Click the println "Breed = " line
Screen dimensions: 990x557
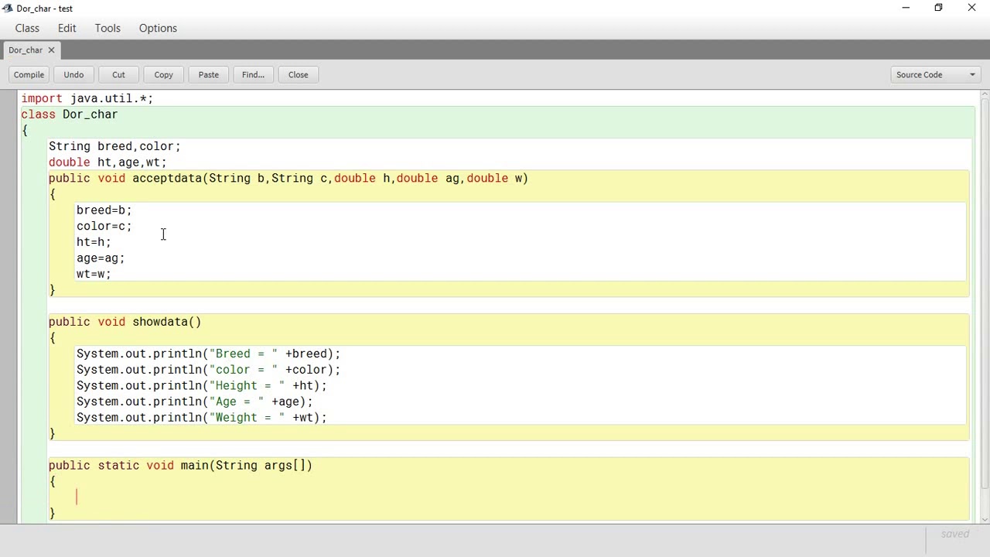coord(208,354)
